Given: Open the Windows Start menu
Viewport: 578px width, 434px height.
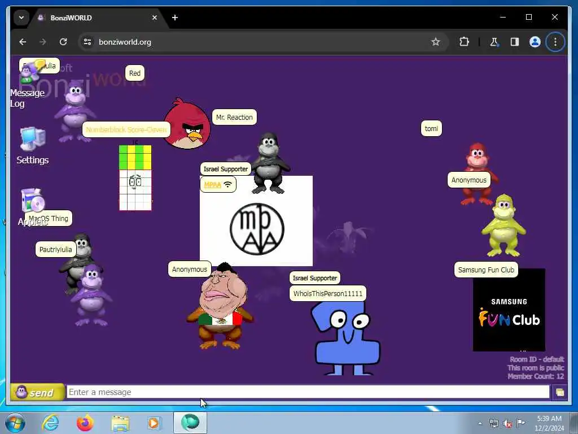Looking at the screenshot, I should pyautogui.click(x=15, y=423).
